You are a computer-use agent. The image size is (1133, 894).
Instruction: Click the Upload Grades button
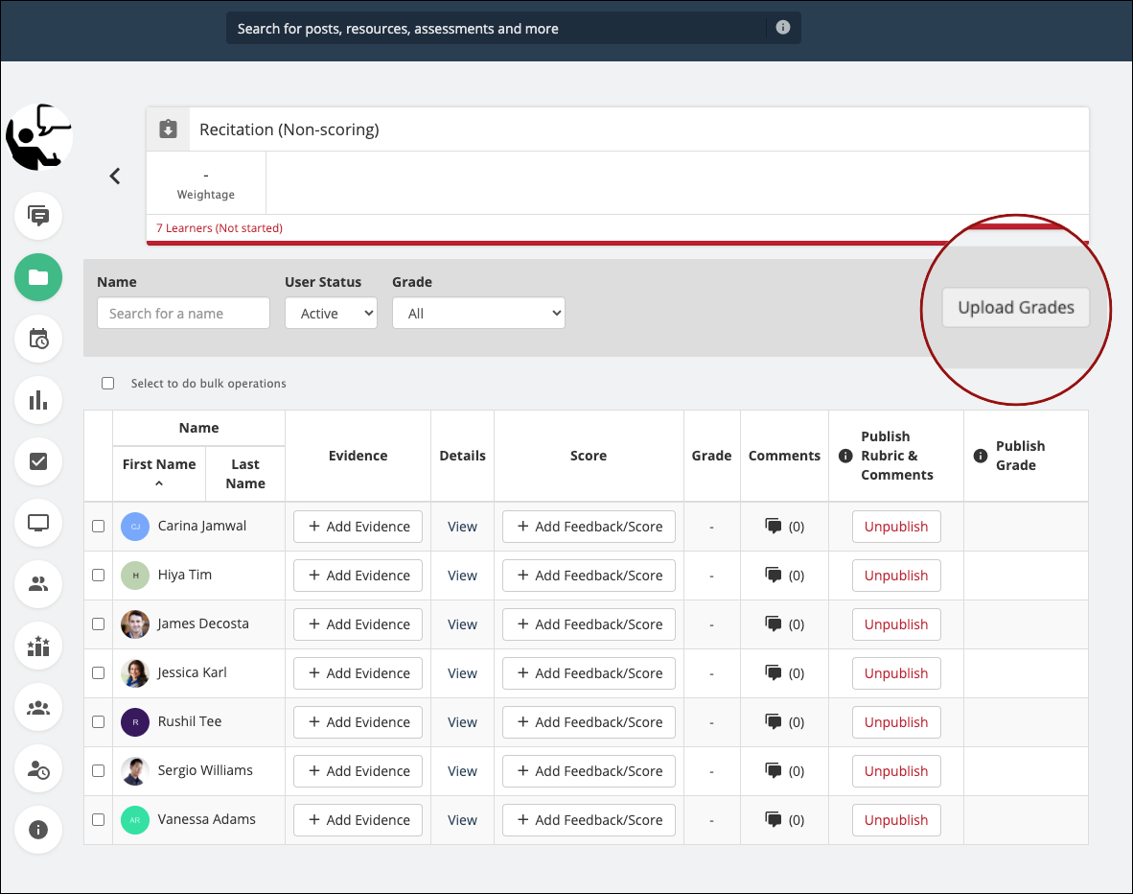tap(1016, 308)
